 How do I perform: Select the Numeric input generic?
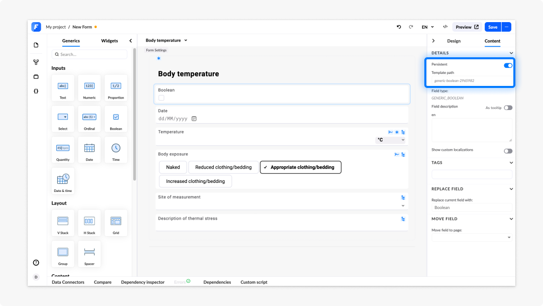89,88
